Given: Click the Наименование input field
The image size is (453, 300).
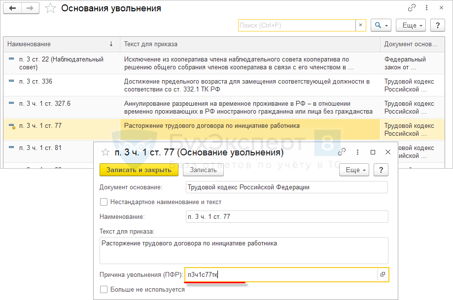Looking at the screenshot, I should click(x=287, y=216).
